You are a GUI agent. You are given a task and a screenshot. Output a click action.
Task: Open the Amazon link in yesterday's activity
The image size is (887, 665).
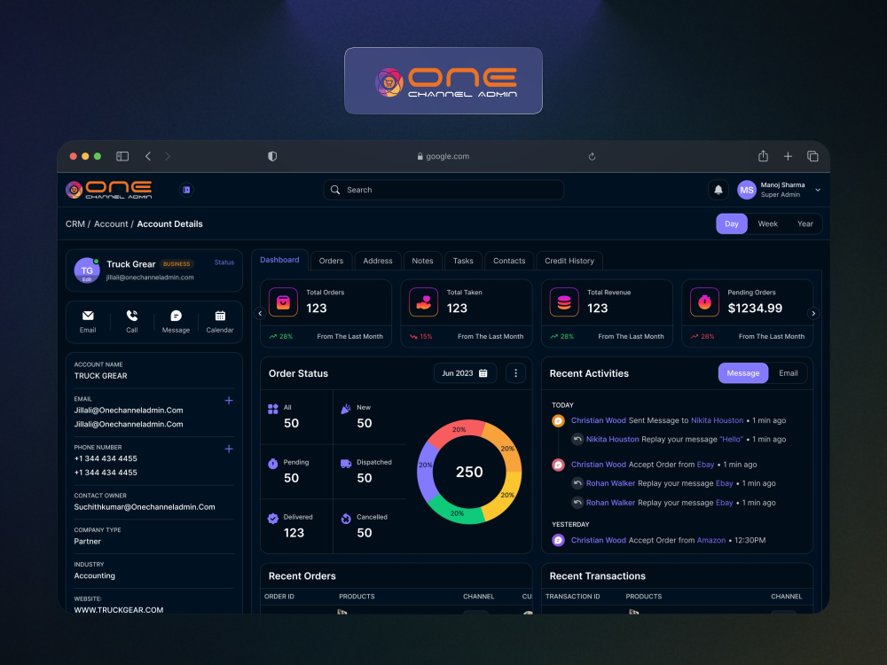pos(711,540)
